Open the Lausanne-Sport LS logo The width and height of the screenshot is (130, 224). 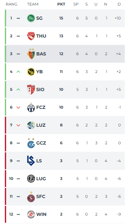(x=31, y=161)
